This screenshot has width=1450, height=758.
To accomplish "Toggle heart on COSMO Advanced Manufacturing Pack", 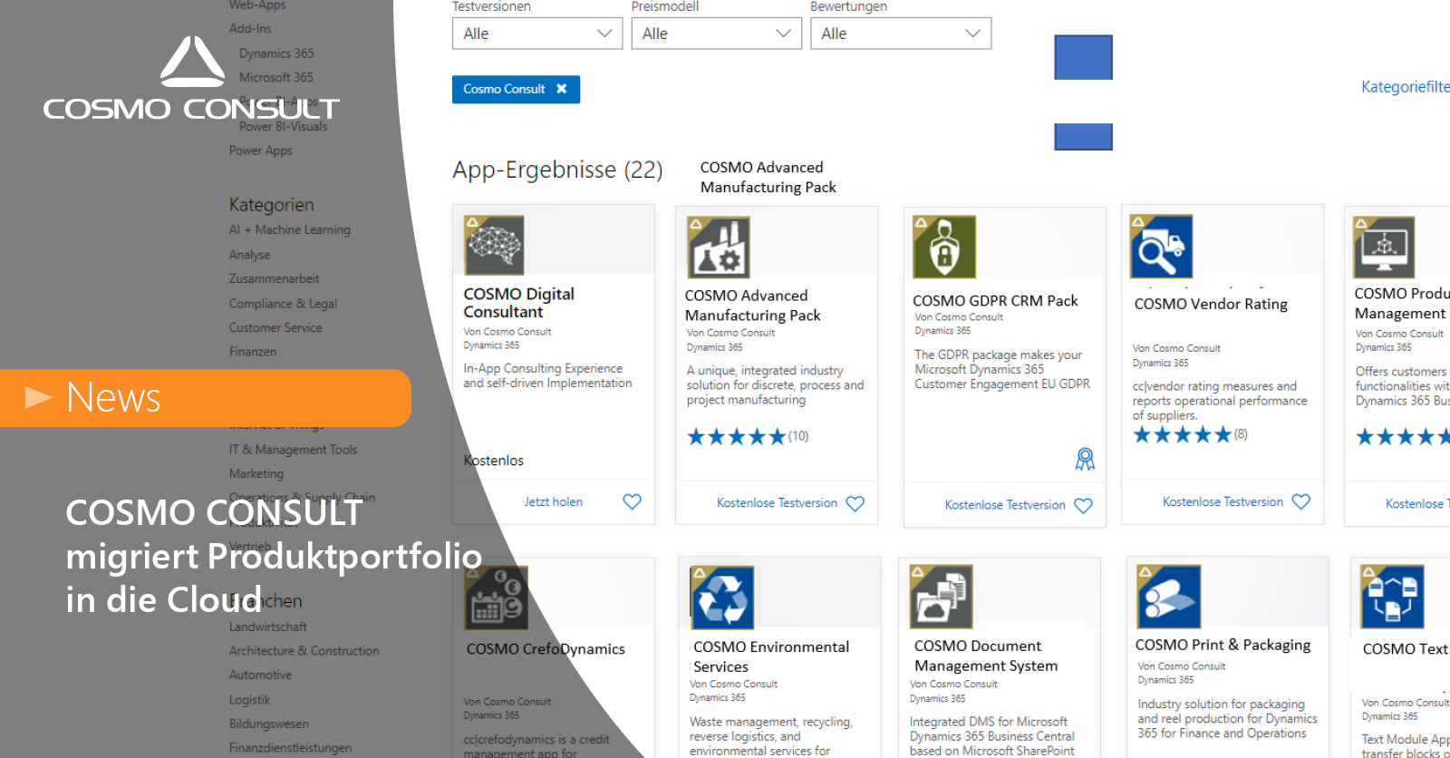I will tap(855, 503).
